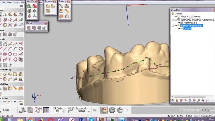The image size is (215, 121).
Task: Expand more options arrow after Fitting buttons
Action: click(x=126, y=110)
